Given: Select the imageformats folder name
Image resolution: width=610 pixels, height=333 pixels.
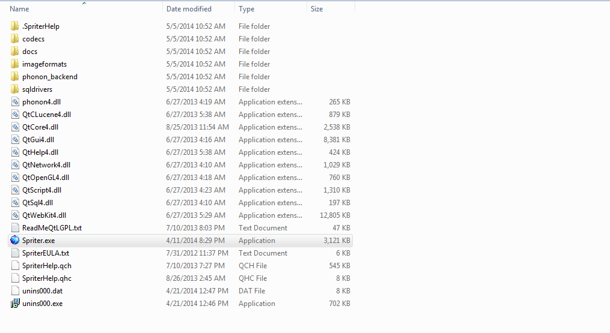Looking at the screenshot, I should tap(44, 64).
